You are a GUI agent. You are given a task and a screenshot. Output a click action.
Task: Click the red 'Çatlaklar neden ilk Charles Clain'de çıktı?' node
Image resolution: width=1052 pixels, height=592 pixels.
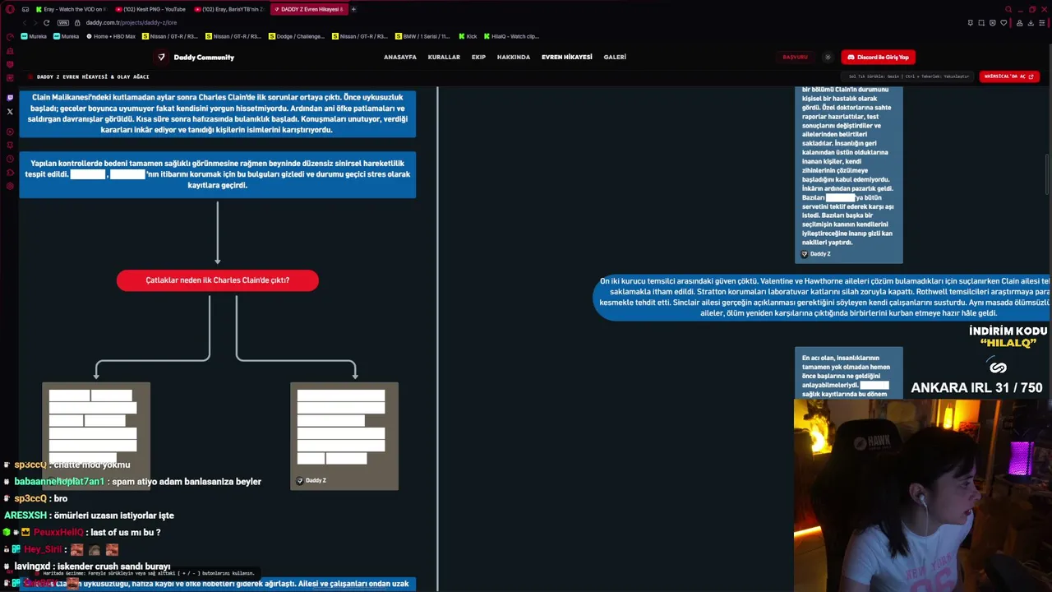[218, 280]
